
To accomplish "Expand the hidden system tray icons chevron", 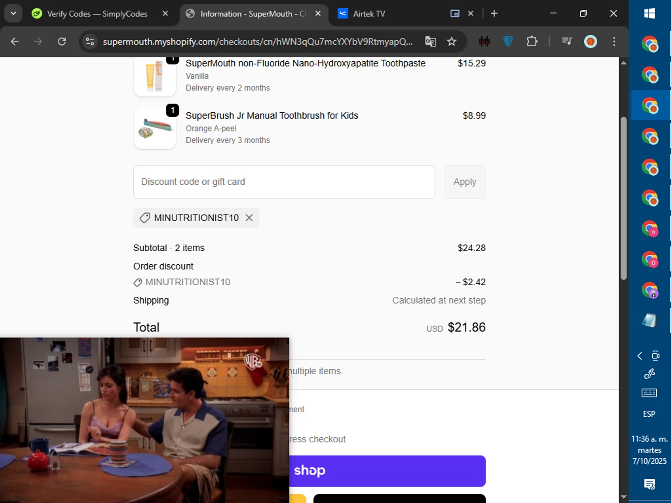I will [x=640, y=356].
